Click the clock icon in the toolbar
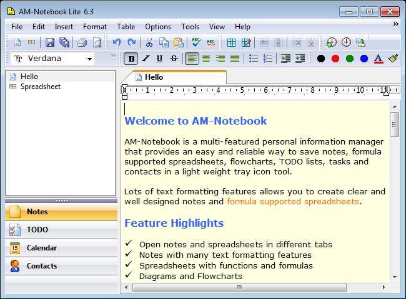This screenshot has height=299, width=406. [345, 42]
